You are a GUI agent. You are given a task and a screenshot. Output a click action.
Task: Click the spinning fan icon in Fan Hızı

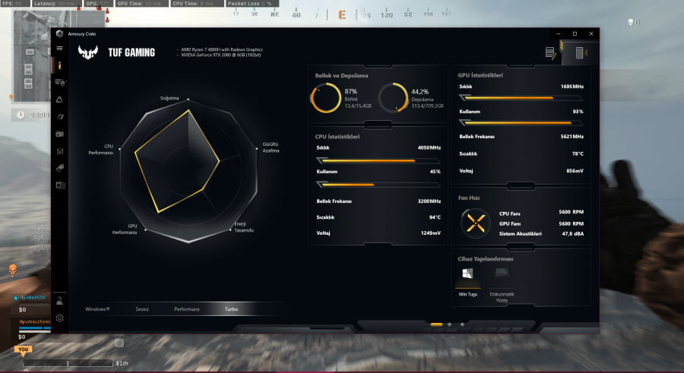(x=476, y=223)
